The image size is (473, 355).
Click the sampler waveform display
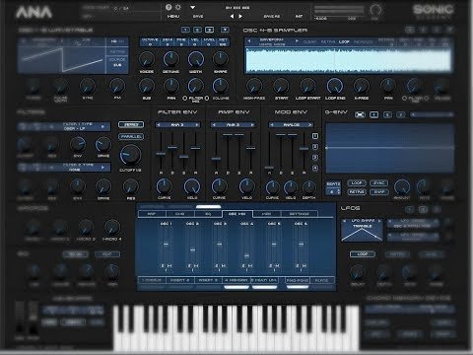pyautogui.click(x=349, y=60)
